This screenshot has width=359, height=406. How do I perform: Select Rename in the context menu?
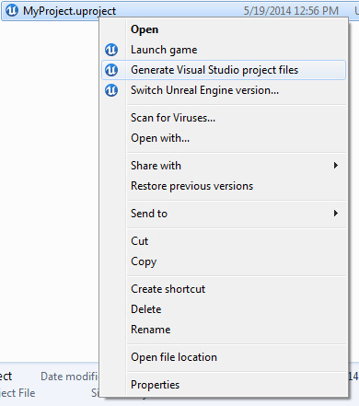[224, 330]
